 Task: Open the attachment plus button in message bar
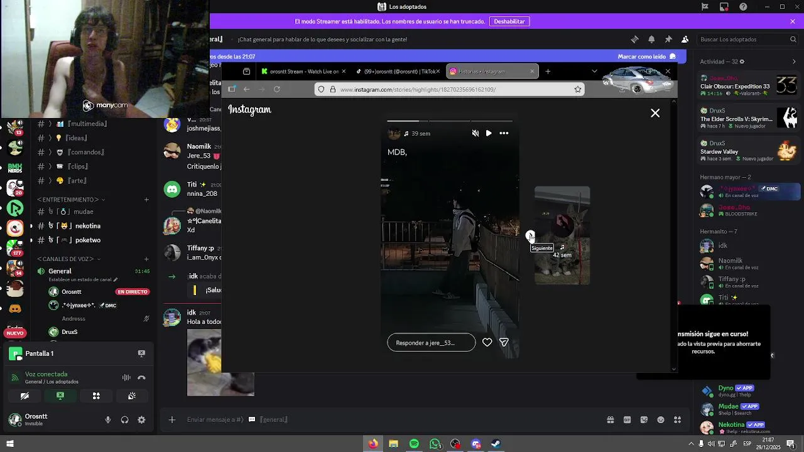point(172,419)
